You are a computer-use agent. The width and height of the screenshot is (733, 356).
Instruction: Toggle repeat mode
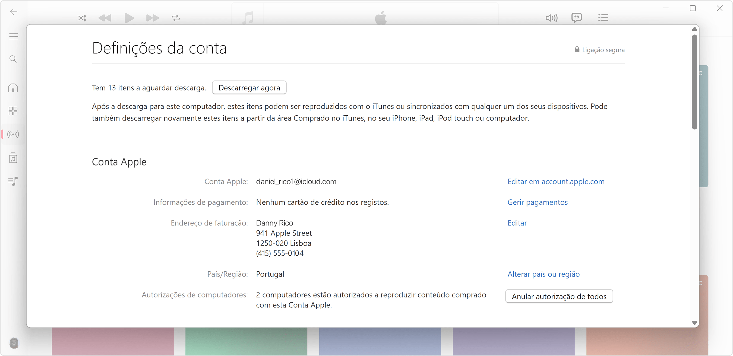(176, 18)
